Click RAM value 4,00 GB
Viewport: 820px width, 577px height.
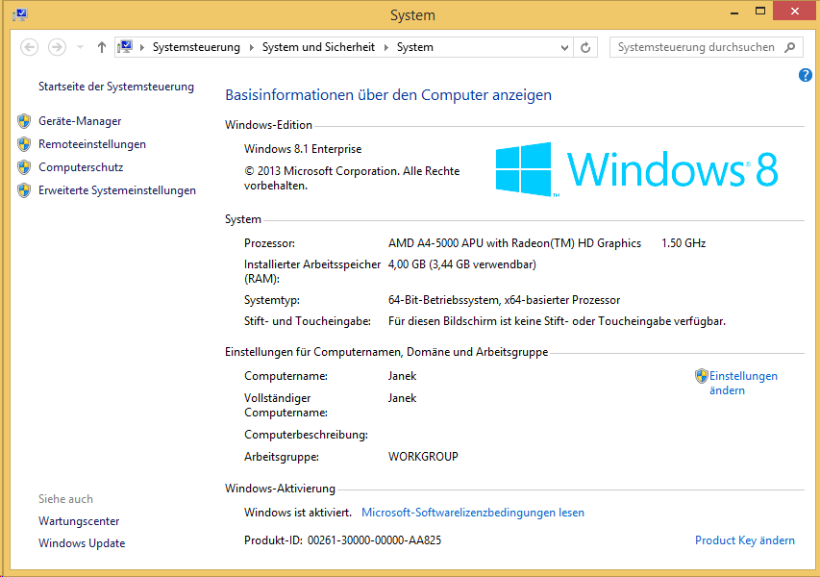(x=461, y=264)
